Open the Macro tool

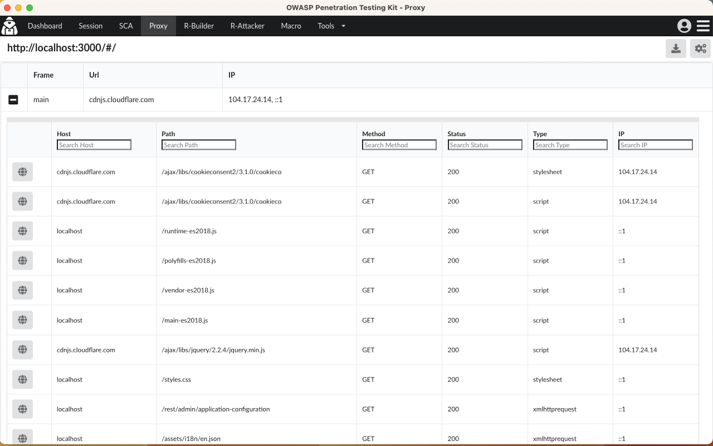coord(291,26)
